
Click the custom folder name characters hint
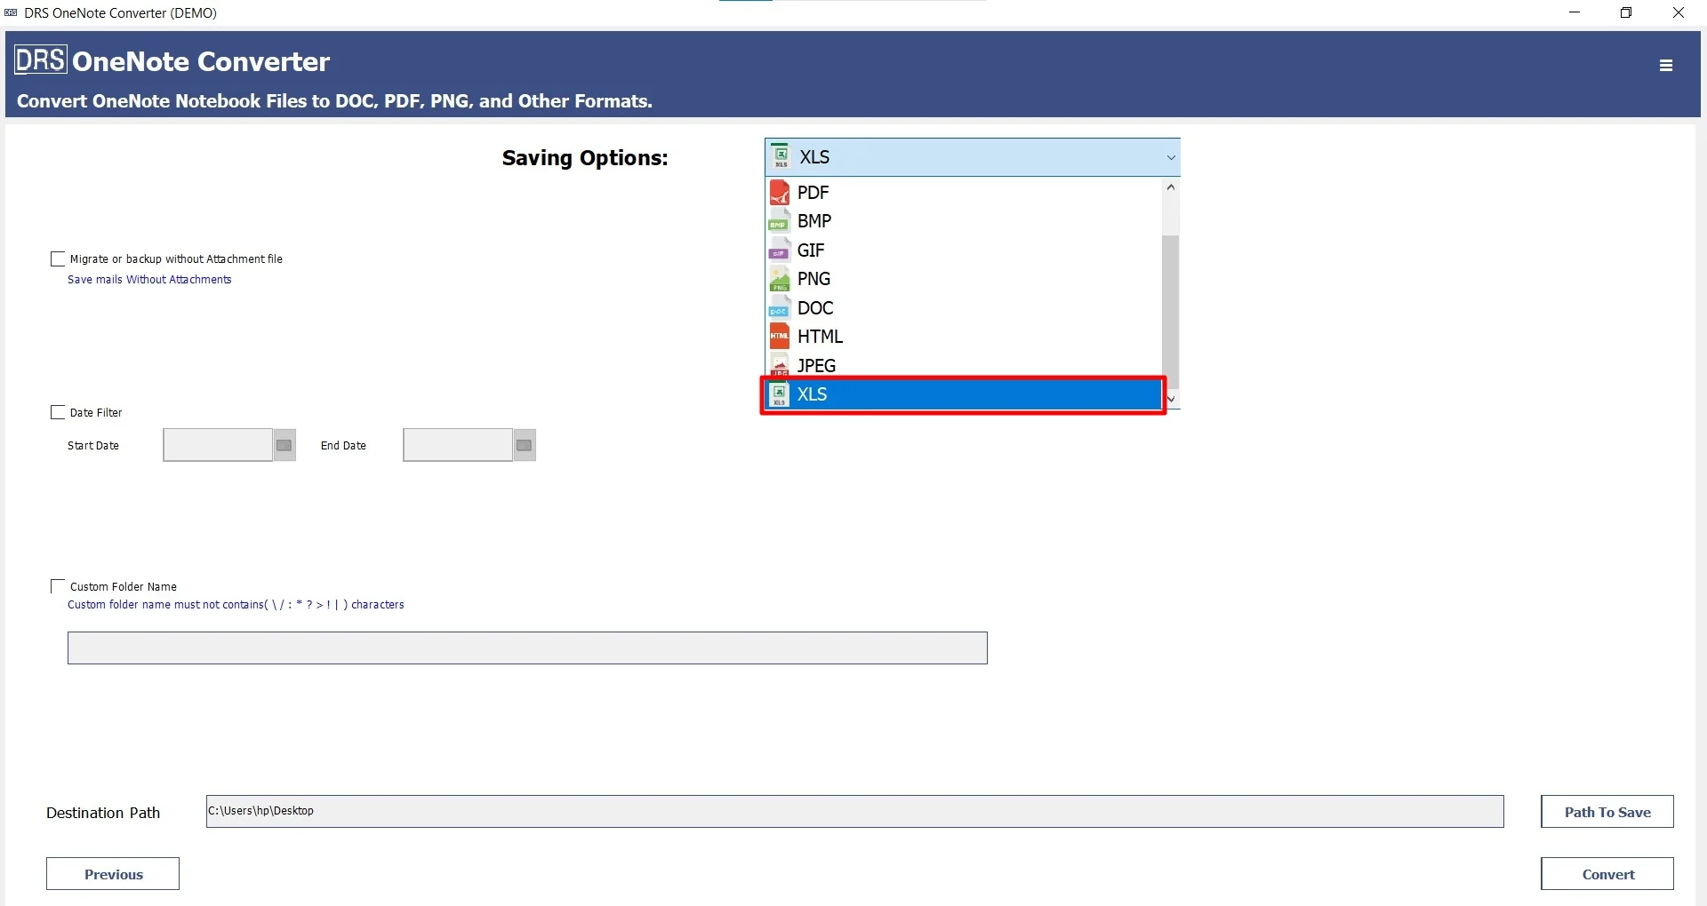tap(236, 605)
